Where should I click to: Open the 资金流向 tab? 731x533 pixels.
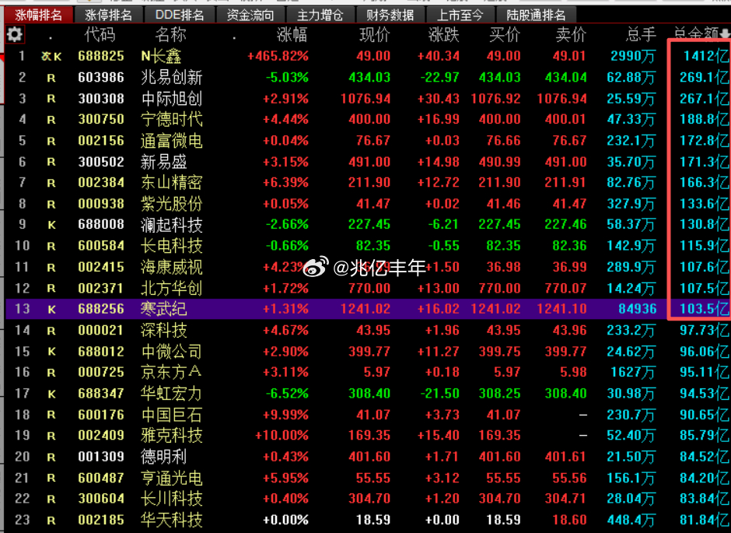(x=250, y=16)
